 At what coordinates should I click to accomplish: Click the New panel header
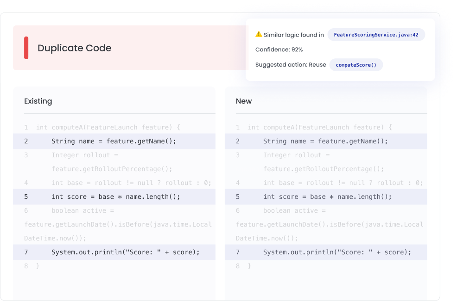pos(244,101)
